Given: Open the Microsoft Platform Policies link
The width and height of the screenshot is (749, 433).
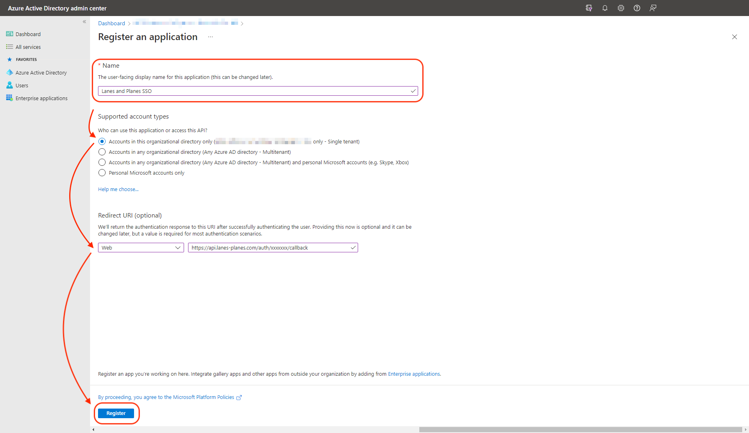Looking at the screenshot, I should coord(166,397).
